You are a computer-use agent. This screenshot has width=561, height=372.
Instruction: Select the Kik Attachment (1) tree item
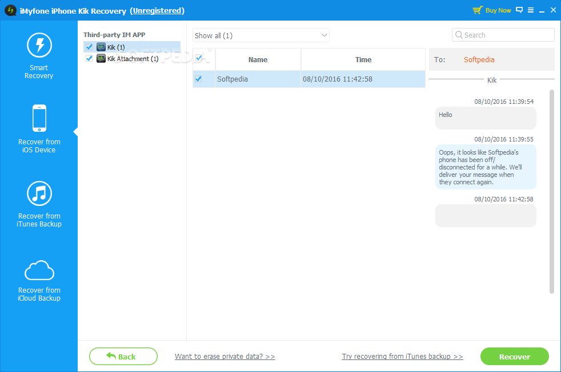click(x=132, y=58)
